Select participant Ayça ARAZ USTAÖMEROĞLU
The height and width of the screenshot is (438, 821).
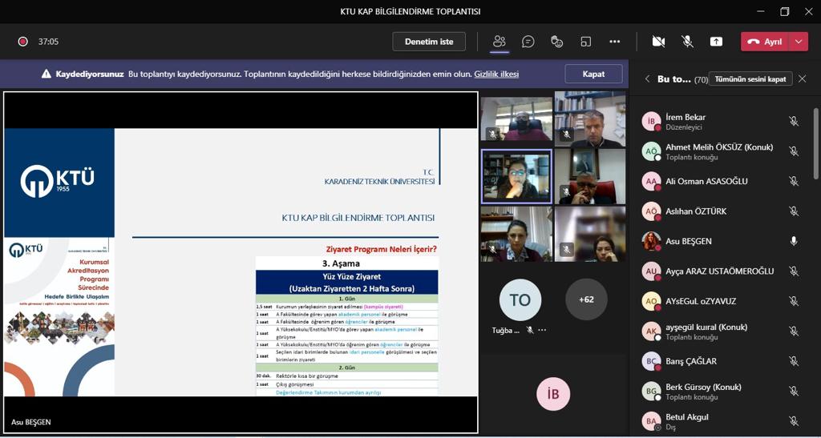tap(722, 271)
